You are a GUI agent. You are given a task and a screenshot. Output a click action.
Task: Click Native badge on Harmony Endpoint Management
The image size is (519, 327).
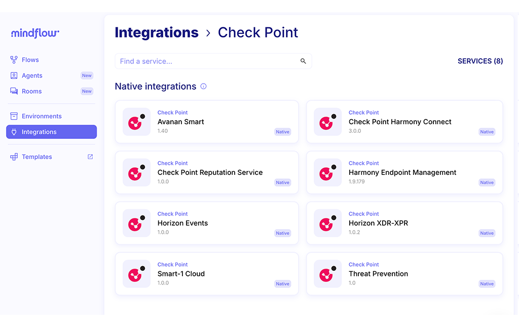tap(487, 183)
